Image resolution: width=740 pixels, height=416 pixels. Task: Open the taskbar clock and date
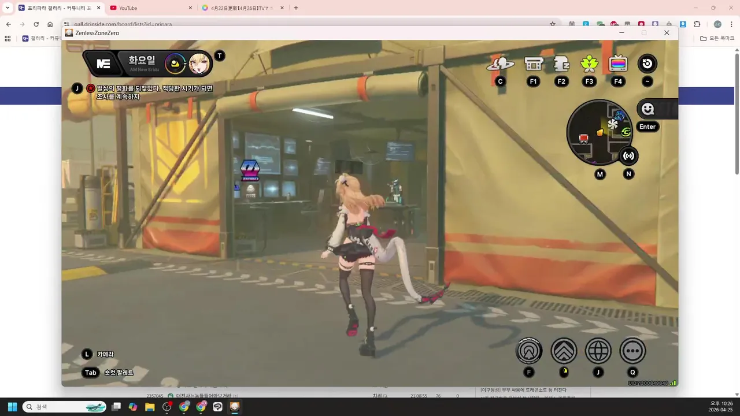coord(720,407)
